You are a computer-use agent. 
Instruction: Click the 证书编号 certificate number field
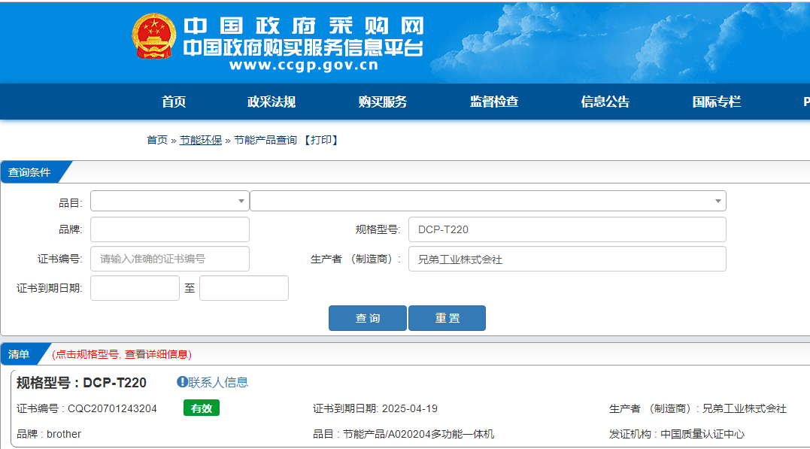point(169,259)
